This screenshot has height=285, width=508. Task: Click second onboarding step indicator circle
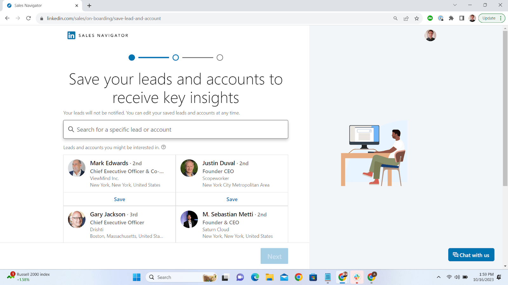pyautogui.click(x=176, y=58)
